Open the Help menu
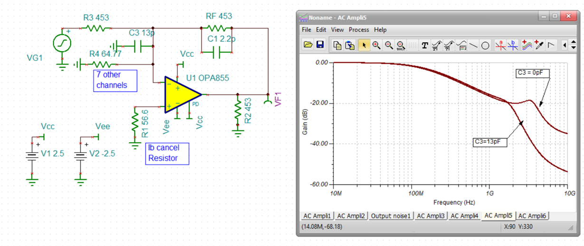584x246 pixels. point(380,29)
